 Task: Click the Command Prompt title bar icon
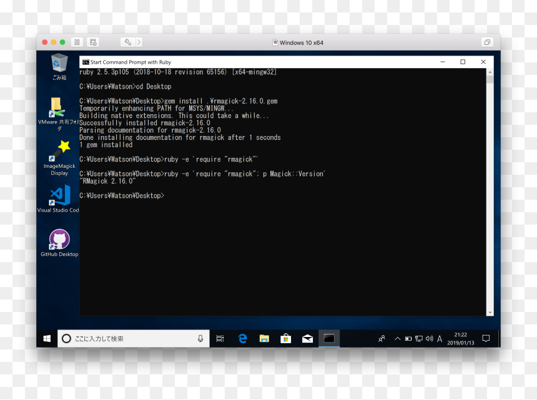tap(86, 62)
